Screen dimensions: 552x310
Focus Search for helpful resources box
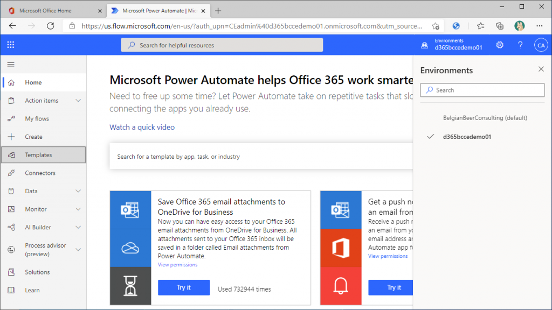(222, 45)
